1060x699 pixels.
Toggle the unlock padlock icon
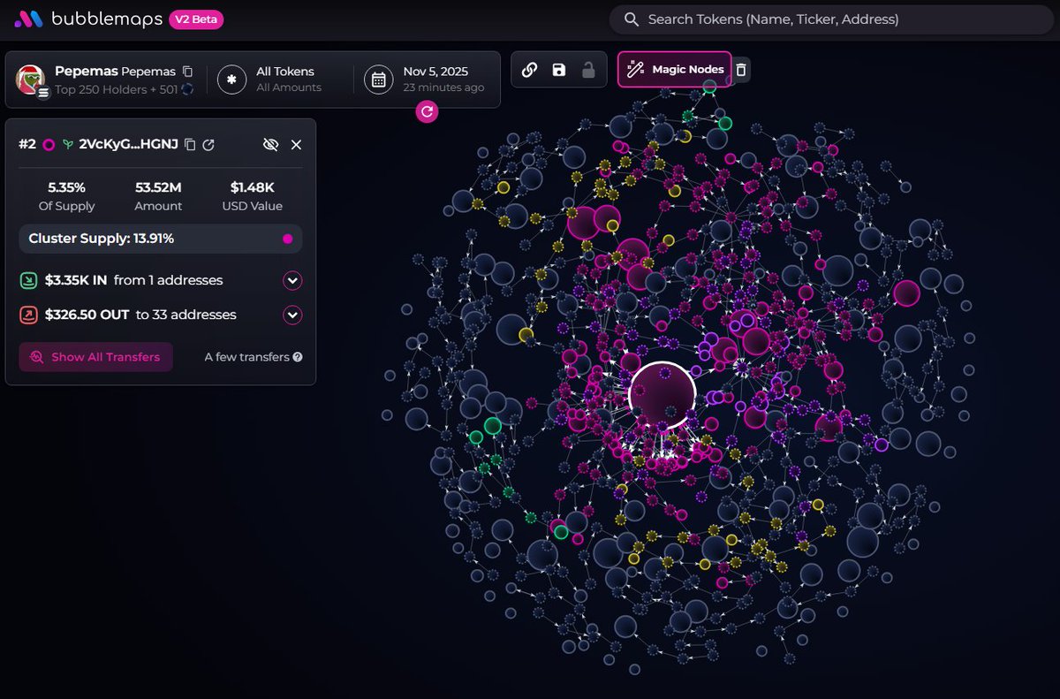click(x=588, y=70)
